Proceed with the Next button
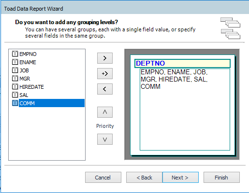Screen dimensions: 249x193 (x=180, y=178)
